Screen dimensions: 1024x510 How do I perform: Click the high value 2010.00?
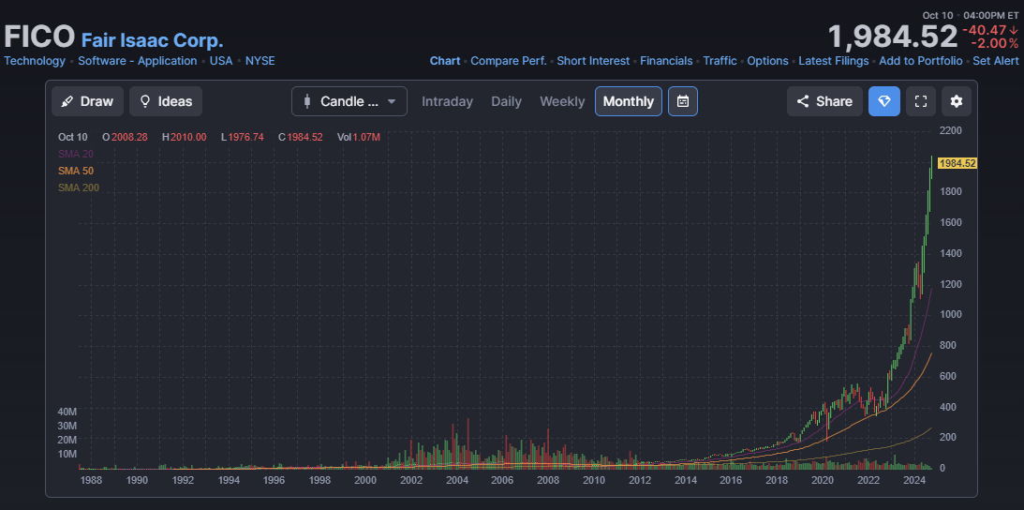click(x=188, y=137)
